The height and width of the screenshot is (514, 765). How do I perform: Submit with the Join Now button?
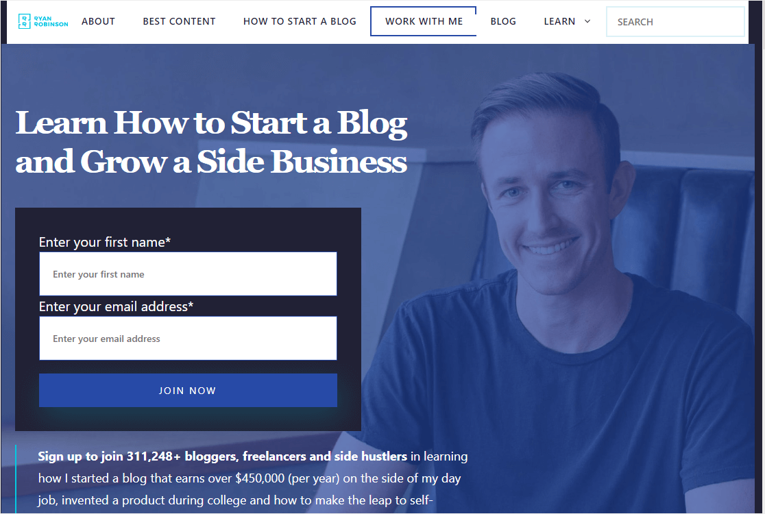pos(188,391)
